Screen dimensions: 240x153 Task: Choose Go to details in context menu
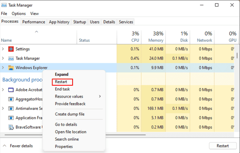point(66,124)
